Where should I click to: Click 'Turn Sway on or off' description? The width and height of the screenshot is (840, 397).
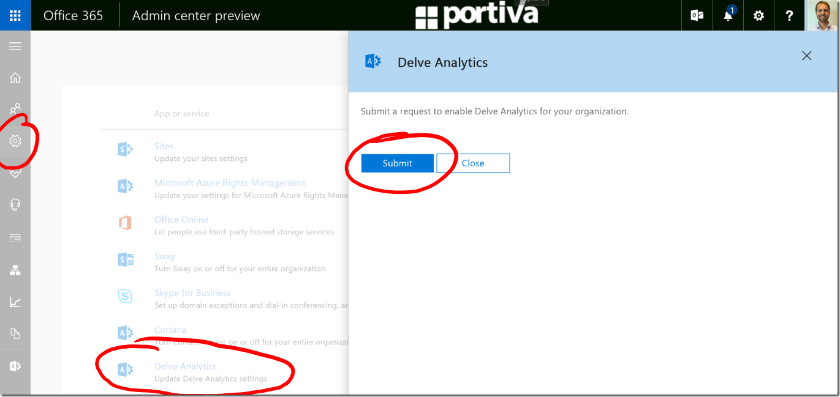coord(241,269)
